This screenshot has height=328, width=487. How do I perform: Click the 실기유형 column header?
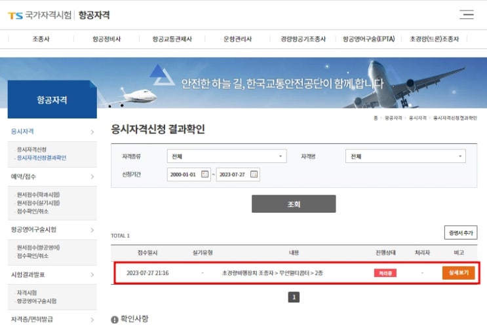pos(203,253)
